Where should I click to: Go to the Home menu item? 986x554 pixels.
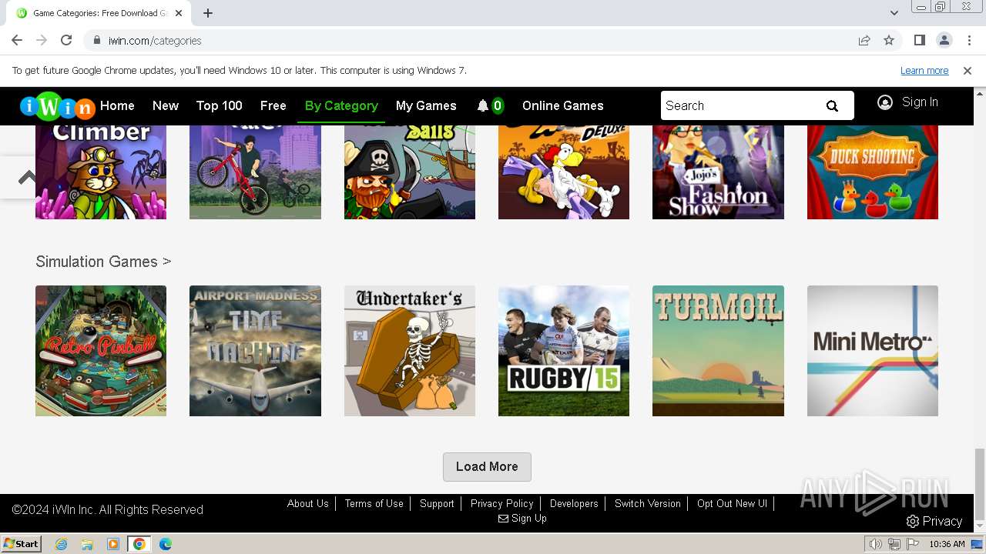[117, 106]
